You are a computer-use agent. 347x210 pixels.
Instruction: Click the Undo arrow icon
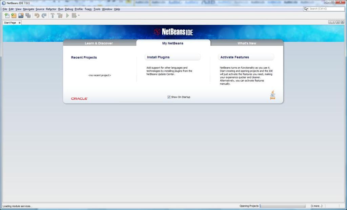(37, 16)
